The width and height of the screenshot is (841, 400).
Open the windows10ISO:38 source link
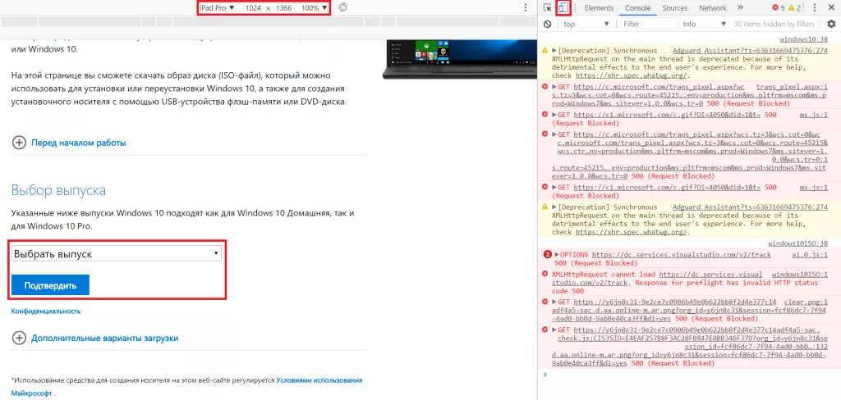pos(797,243)
